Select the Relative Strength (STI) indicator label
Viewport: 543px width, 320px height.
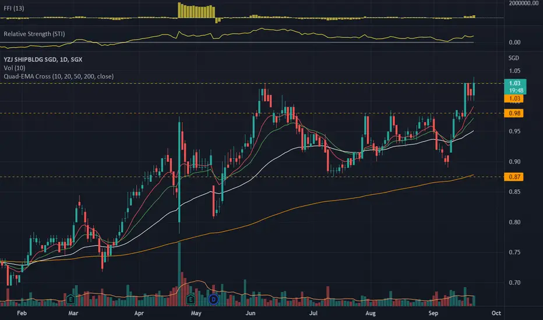34,34
